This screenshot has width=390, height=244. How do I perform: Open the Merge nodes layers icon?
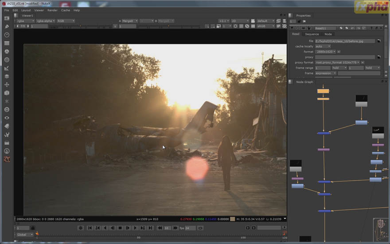7,76
